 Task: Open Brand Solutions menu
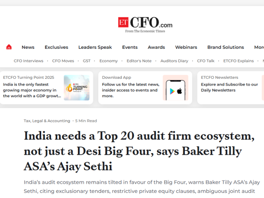[225, 47]
